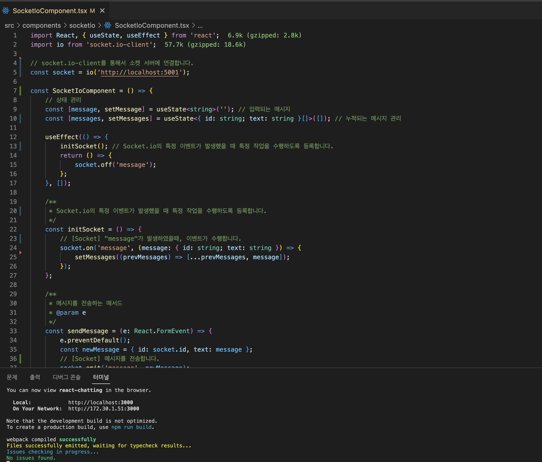This screenshot has width=542, height=462.
Task: Click green added-lines gutter bar at line 7
Action: pos(20,91)
